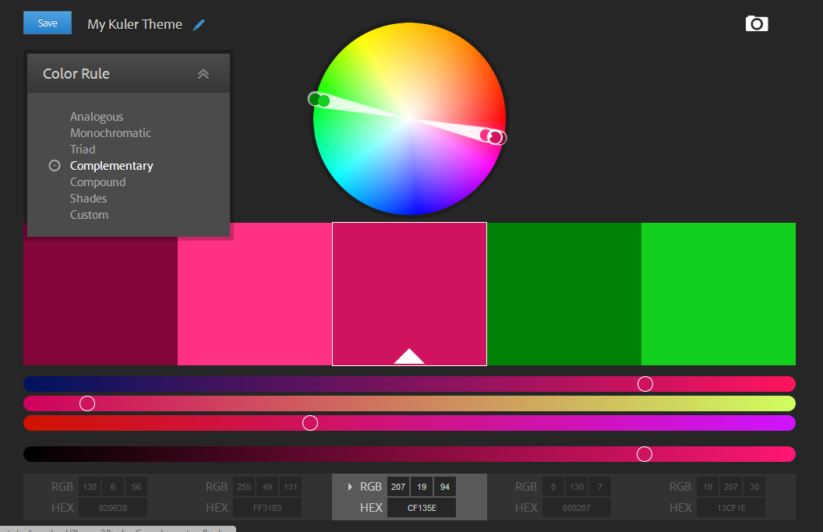Click the HEX field showing CF135E
Screen dimensions: 823x532
tap(422, 508)
